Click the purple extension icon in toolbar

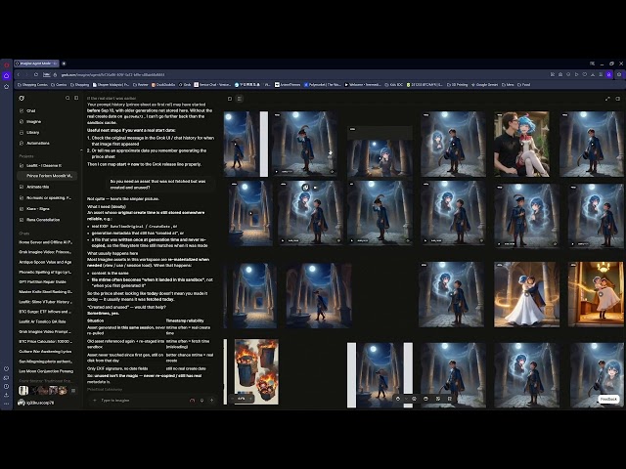pos(608,74)
